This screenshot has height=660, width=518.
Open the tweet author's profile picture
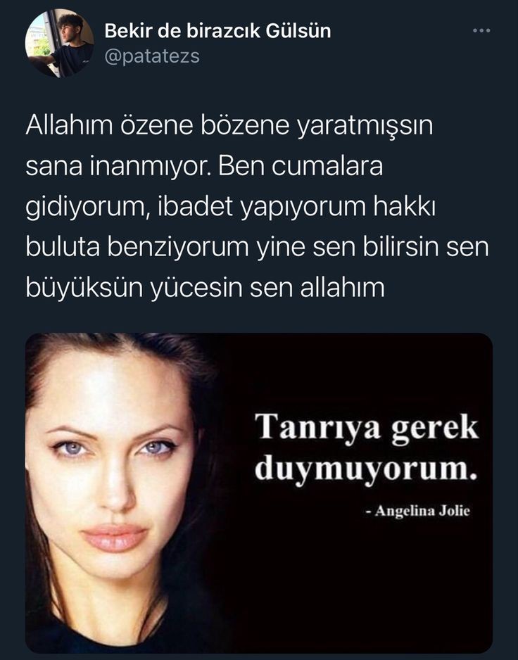[x=59, y=43]
